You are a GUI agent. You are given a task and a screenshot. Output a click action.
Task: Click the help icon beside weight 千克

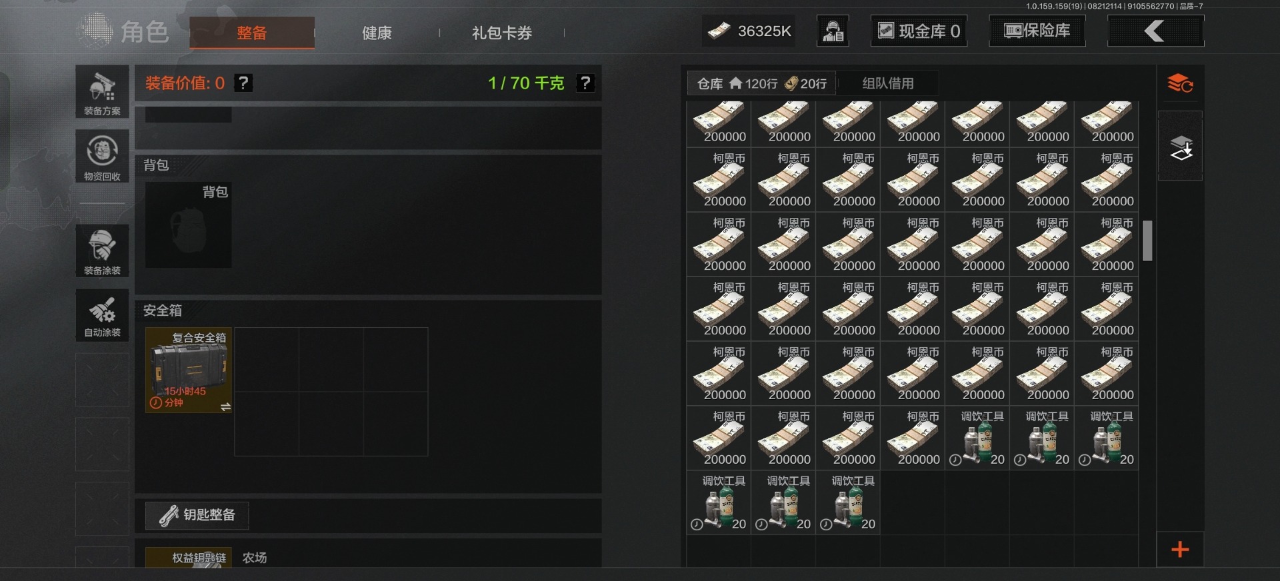coord(585,83)
